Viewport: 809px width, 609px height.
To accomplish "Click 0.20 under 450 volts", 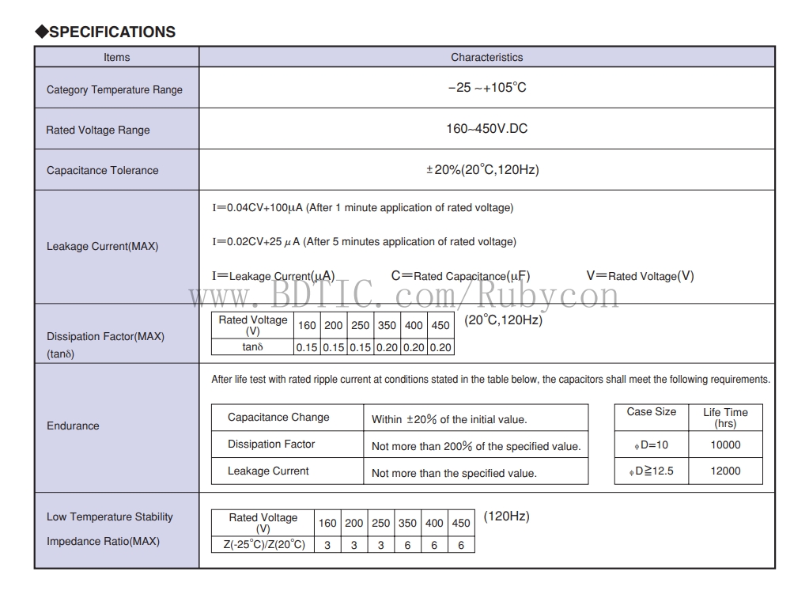I will point(440,348).
